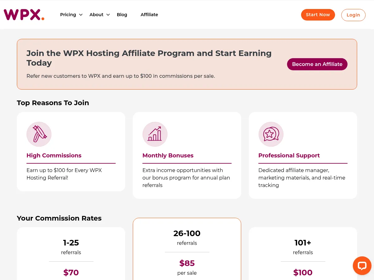Click Become an Affiliate

pos(317,64)
